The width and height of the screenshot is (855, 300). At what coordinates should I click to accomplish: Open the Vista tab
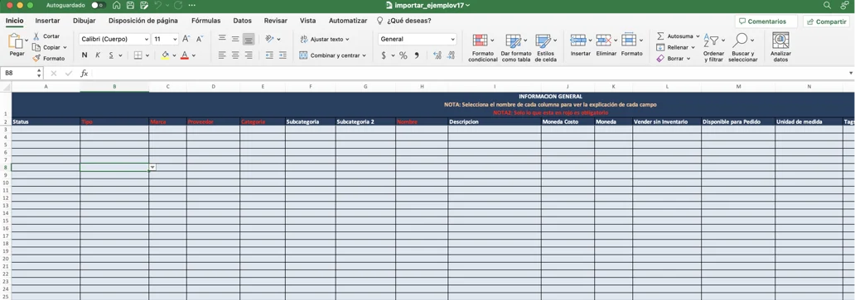[x=307, y=21]
